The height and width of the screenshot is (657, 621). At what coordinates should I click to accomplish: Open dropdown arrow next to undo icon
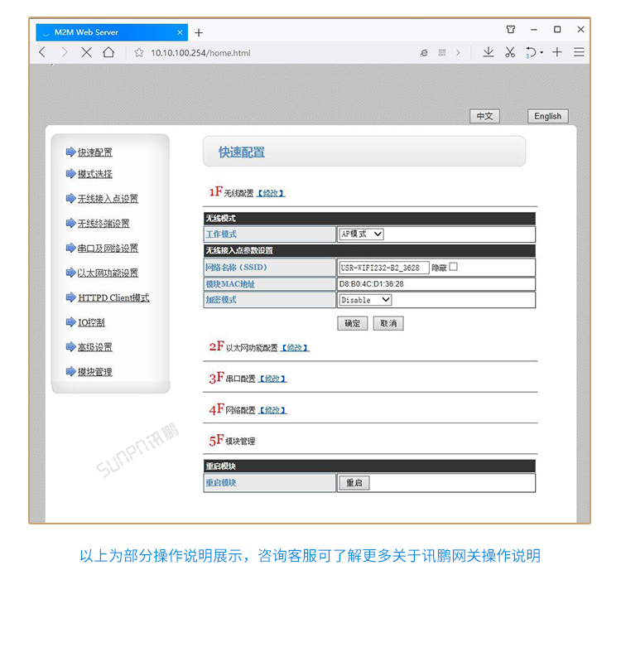[x=542, y=53]
